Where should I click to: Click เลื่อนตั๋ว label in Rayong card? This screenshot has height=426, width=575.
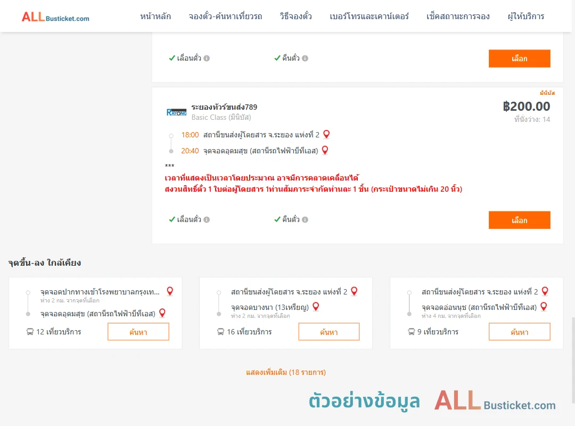pos(189,219)
